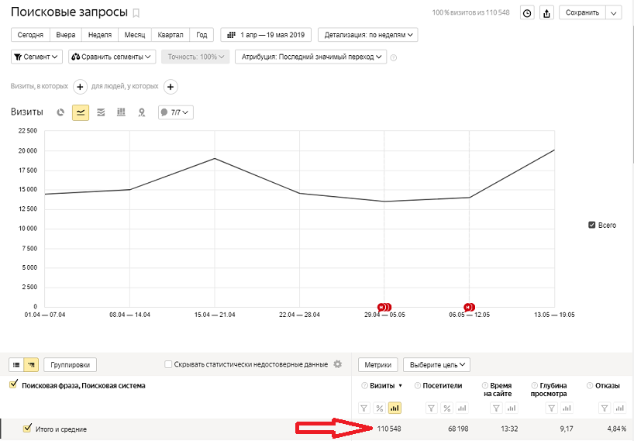Open Метрики settings
The image size is (634, 441).
tap(378, 364)
